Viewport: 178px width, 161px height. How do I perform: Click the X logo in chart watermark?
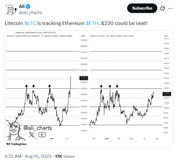click(x=32, y=134)
